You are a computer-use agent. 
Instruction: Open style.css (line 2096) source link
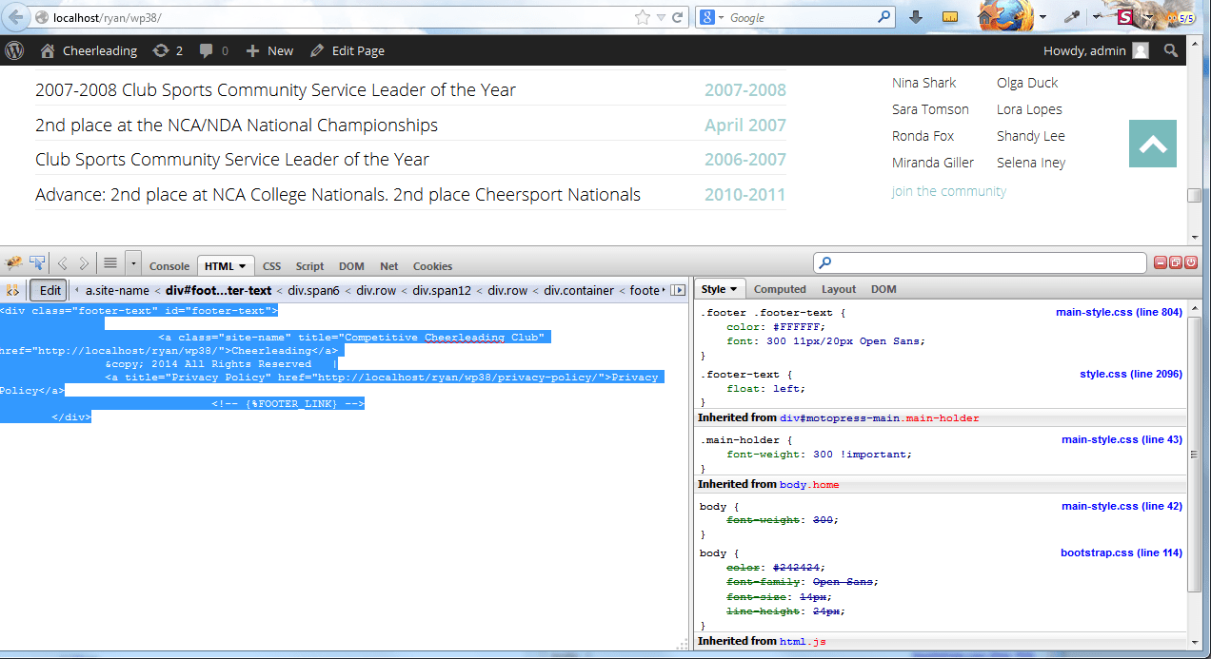pyautogui.click(x=1131, y=374)
